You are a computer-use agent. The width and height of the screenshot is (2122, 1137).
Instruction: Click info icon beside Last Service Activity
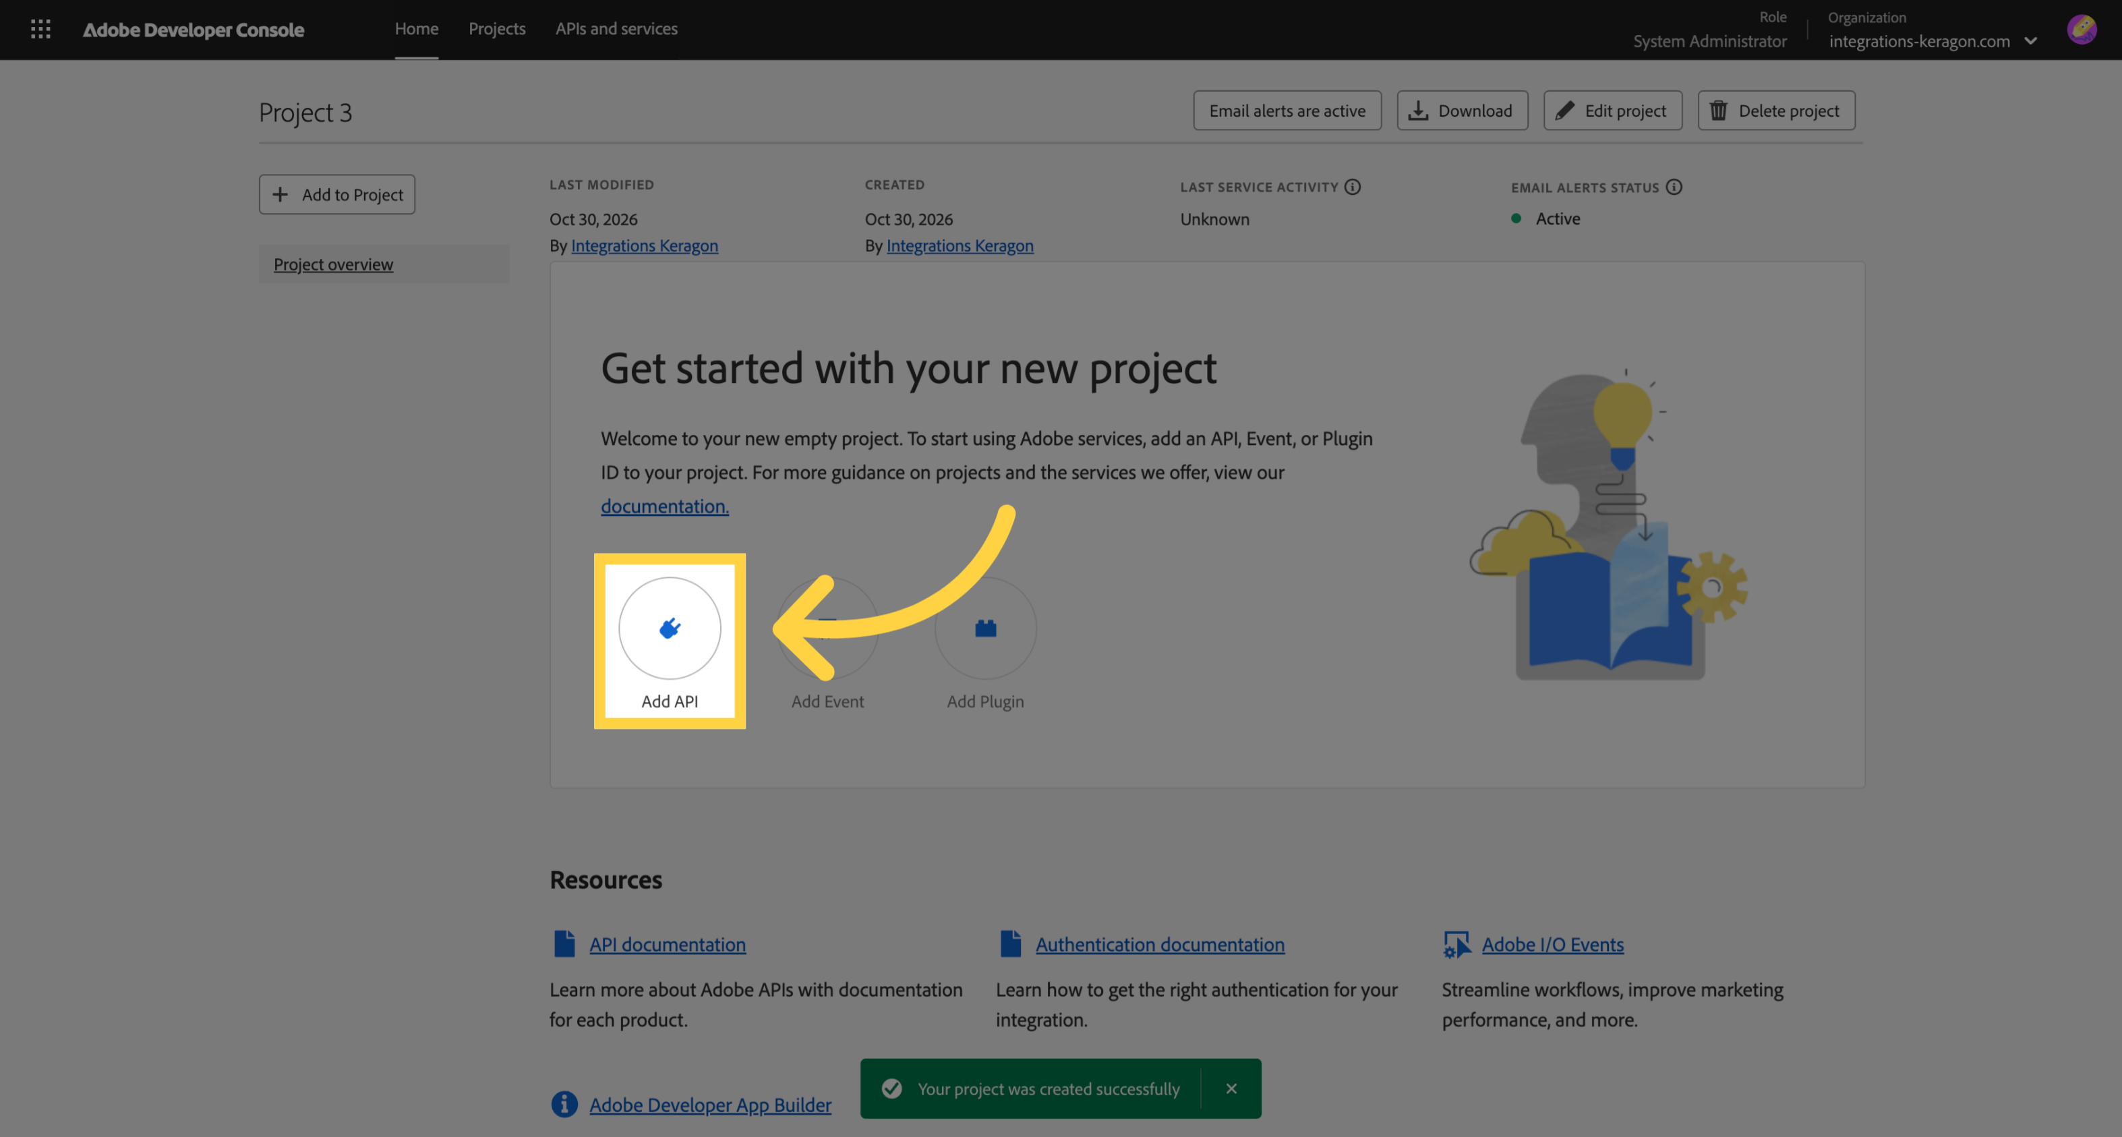[1353, 187]
